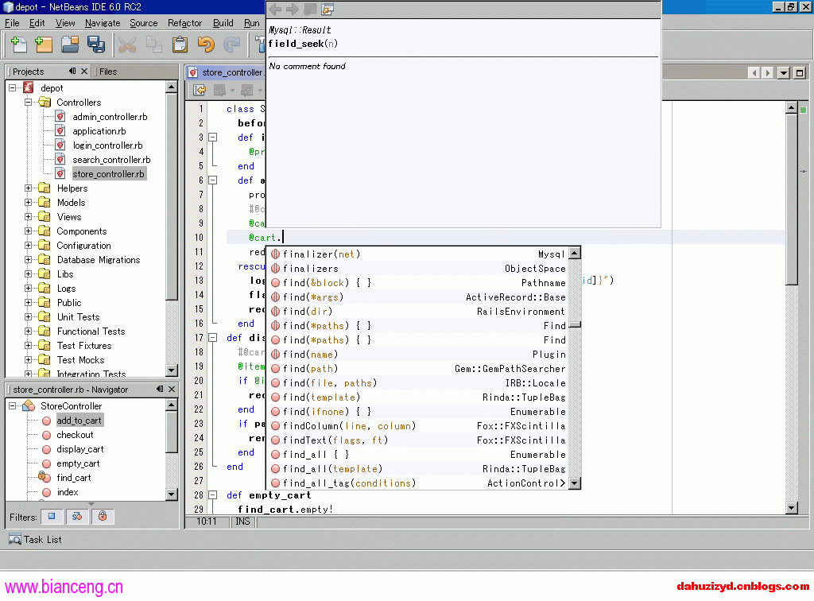Choose find(*args) ActiveRecord::Base completion
This screenshot has width=814, height=601.
tap(418, 297)
